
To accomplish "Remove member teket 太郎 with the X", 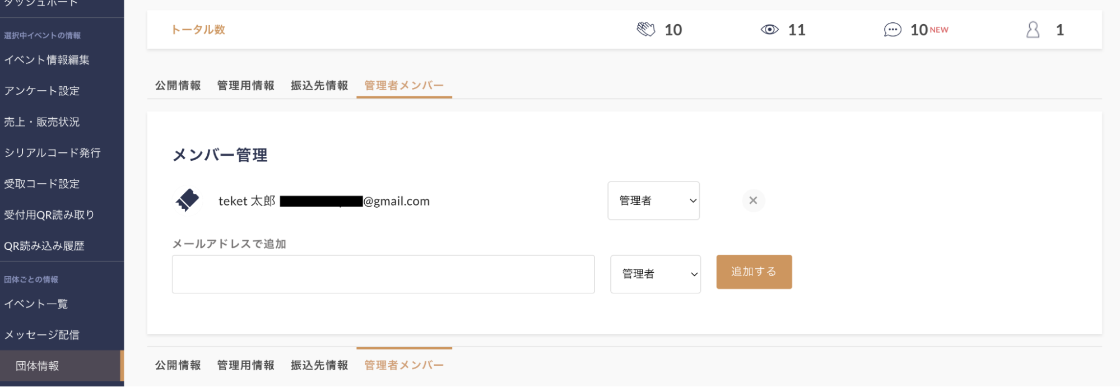I will click(754, 201).
